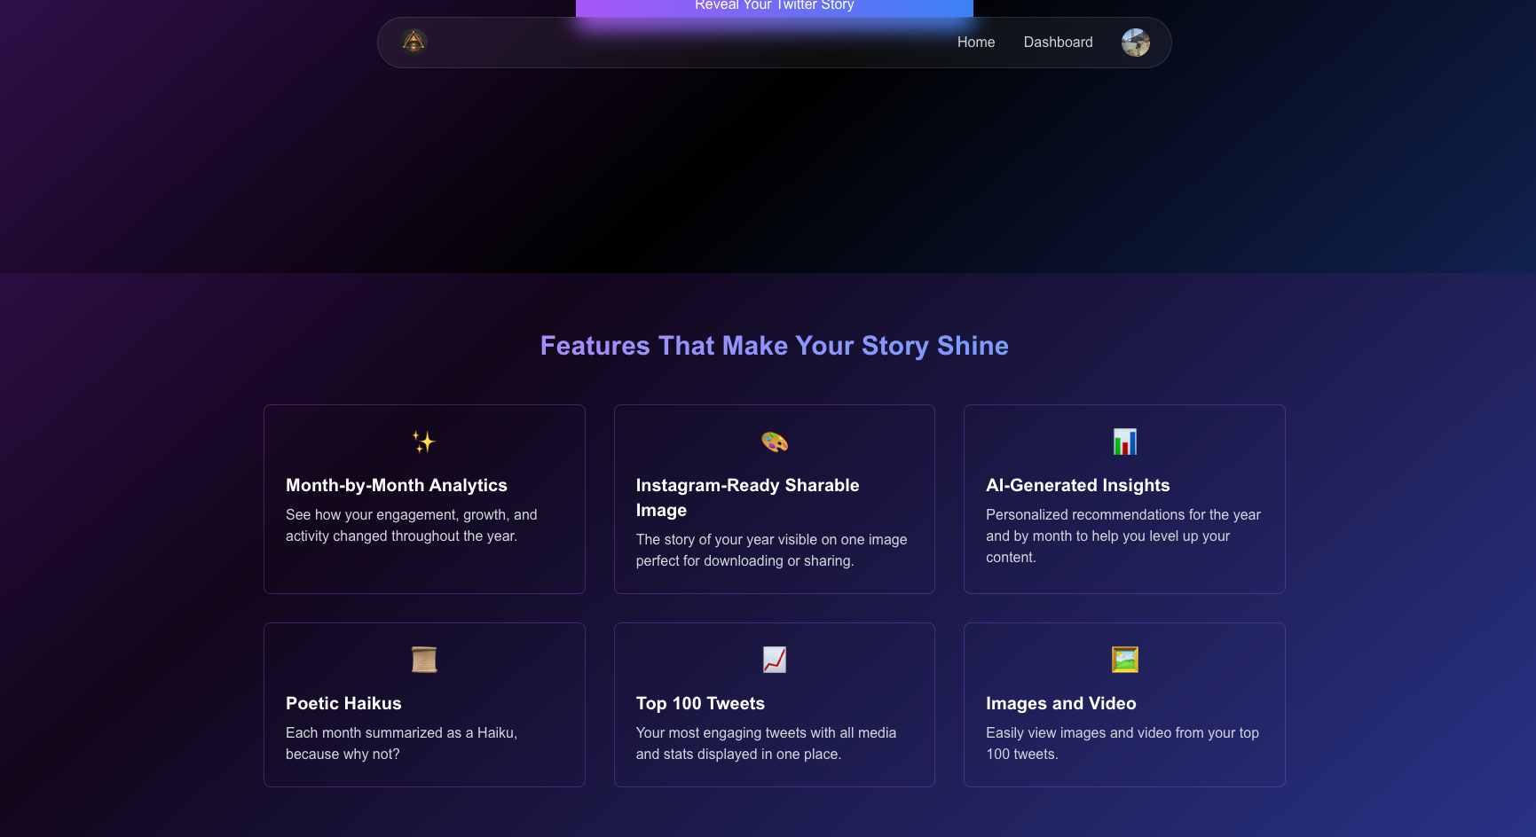Click Reveal Your Twitter Story button
This screenshot has height=837, width=1536.
(775, 7)
